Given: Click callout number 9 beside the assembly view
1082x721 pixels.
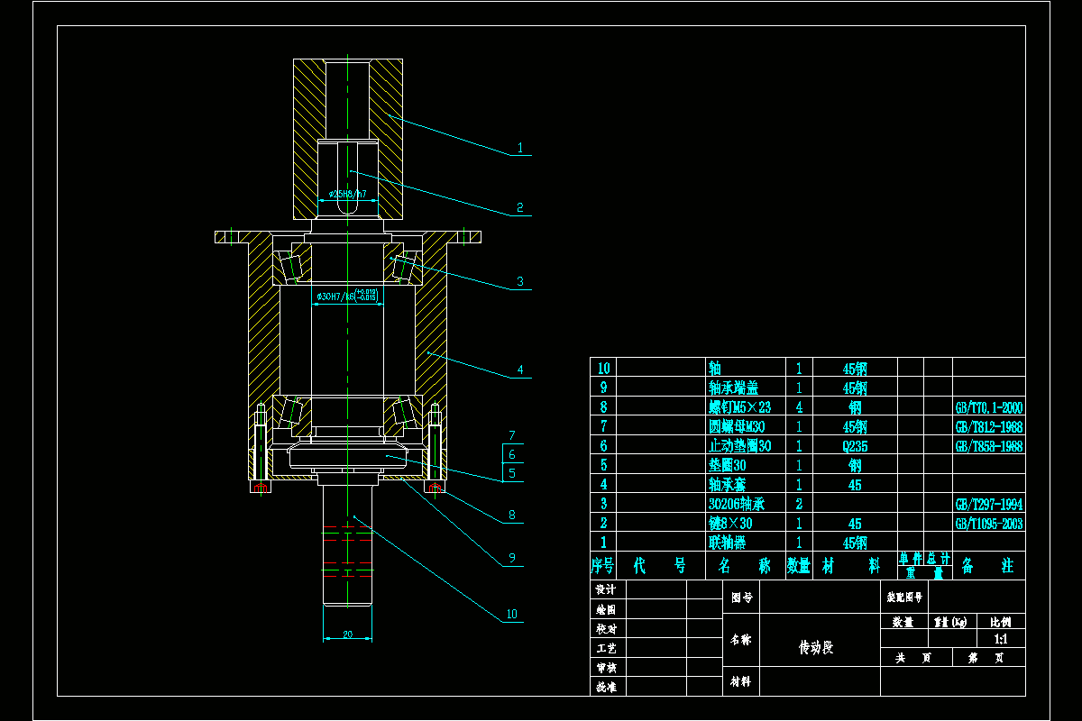Looking at the screenshot, I should [x=511, y=558].
